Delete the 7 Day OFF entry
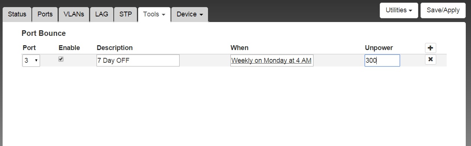Image resolution: width=471 pixels, height=146 pixels. click(431, 59)
